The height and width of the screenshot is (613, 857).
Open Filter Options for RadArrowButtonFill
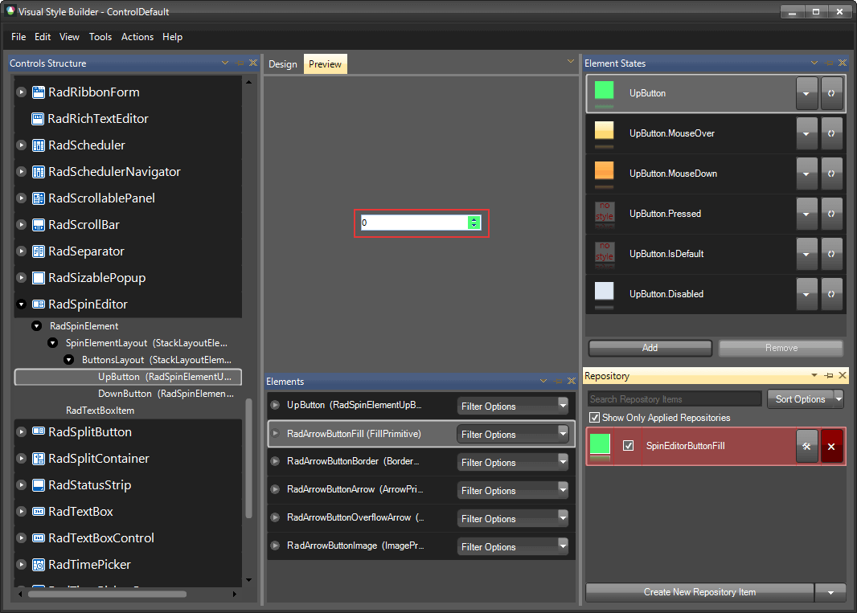513,435
